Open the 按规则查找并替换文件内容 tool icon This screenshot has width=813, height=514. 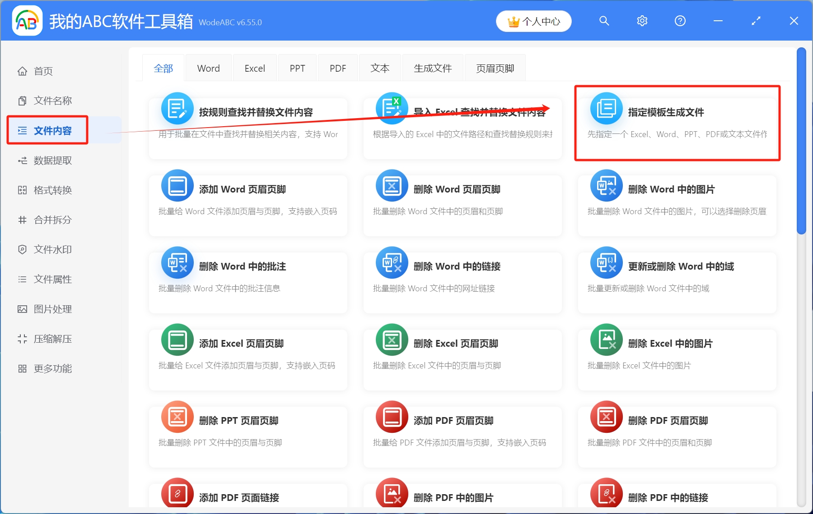[177, 108]
